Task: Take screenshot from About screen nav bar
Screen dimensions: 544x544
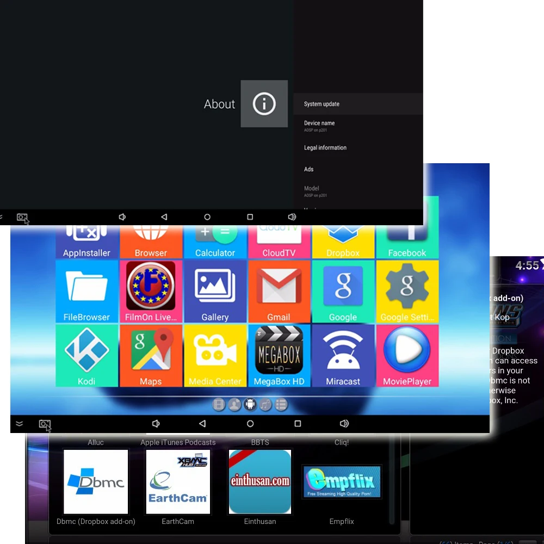Action: [22, 218]
